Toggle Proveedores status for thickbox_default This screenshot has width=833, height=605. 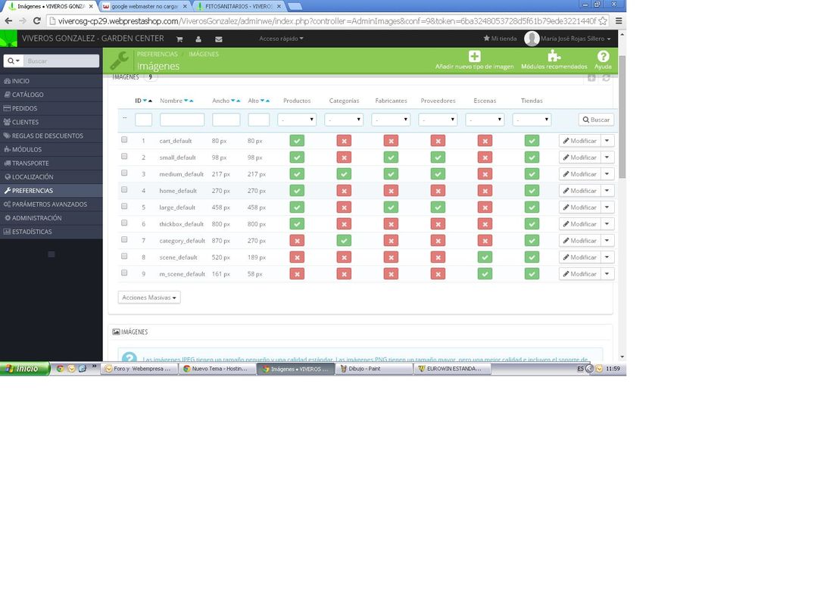[438, 224]
